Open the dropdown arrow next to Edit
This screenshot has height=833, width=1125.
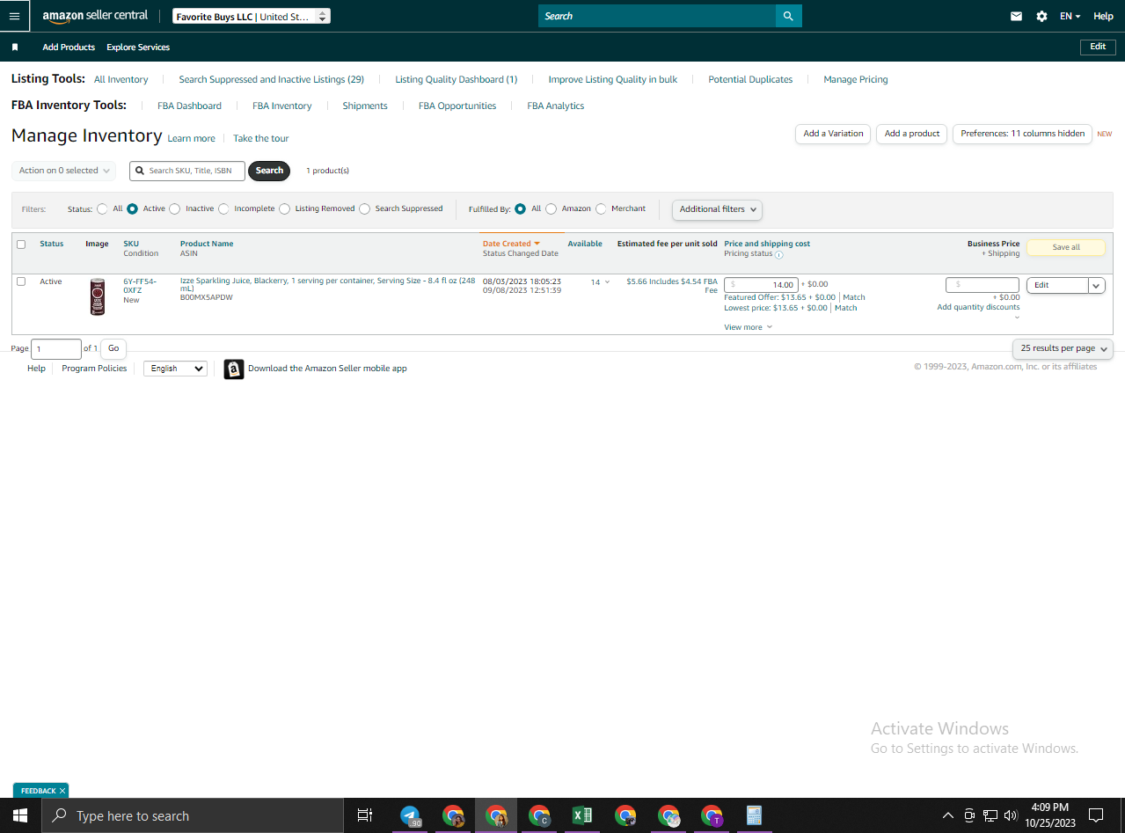(1097, 285)
